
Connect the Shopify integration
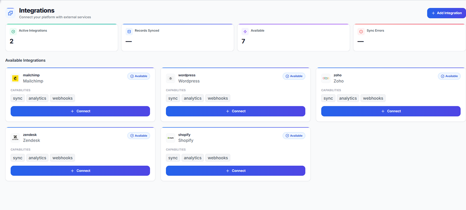(x=236, y=171)
